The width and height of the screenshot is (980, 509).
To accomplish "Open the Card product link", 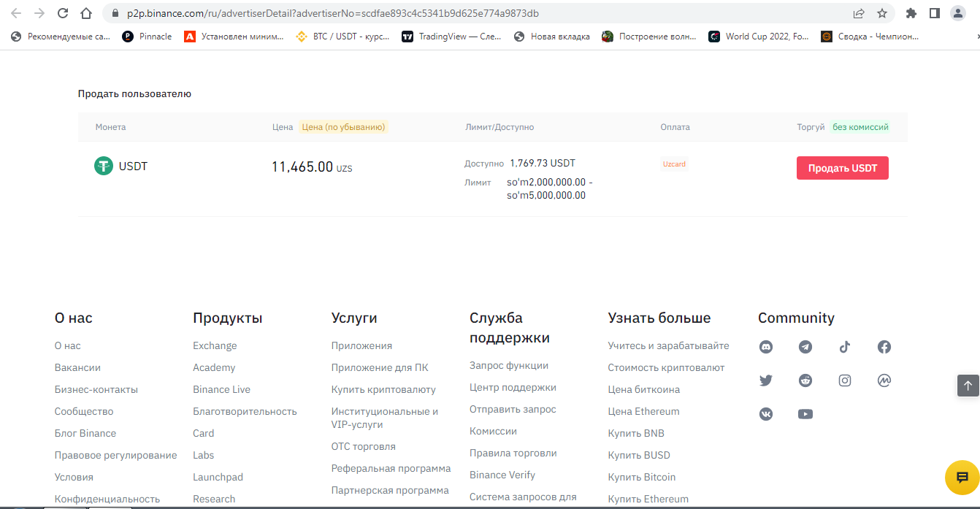I will 203,433.
